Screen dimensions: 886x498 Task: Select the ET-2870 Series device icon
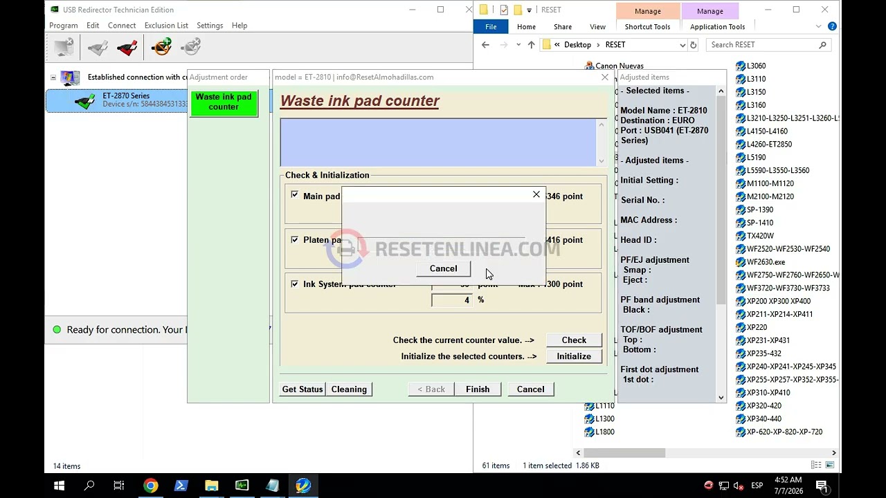coord(85,101)
